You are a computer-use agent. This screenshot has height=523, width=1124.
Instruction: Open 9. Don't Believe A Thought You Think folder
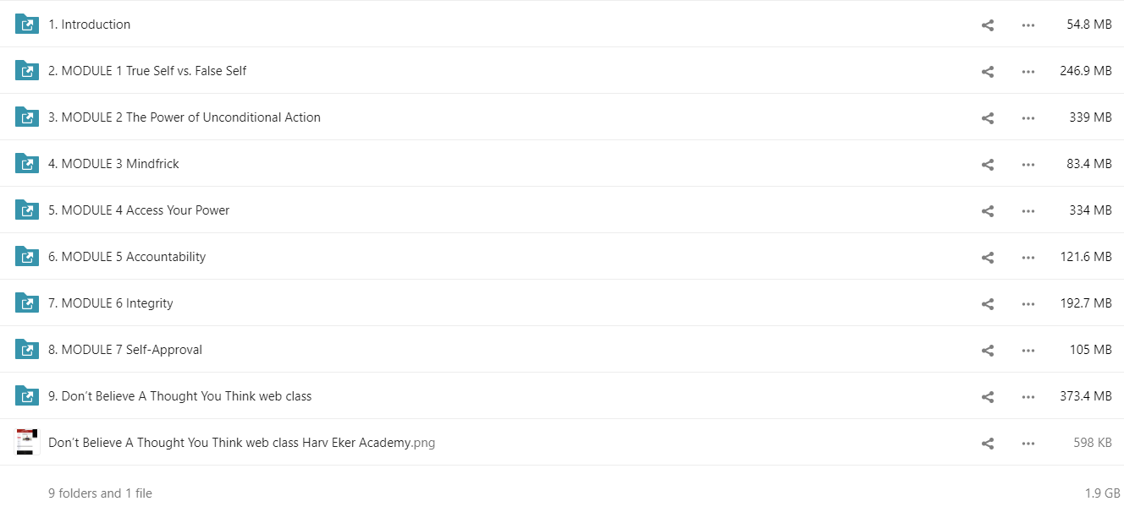click(x=179, y=396)
